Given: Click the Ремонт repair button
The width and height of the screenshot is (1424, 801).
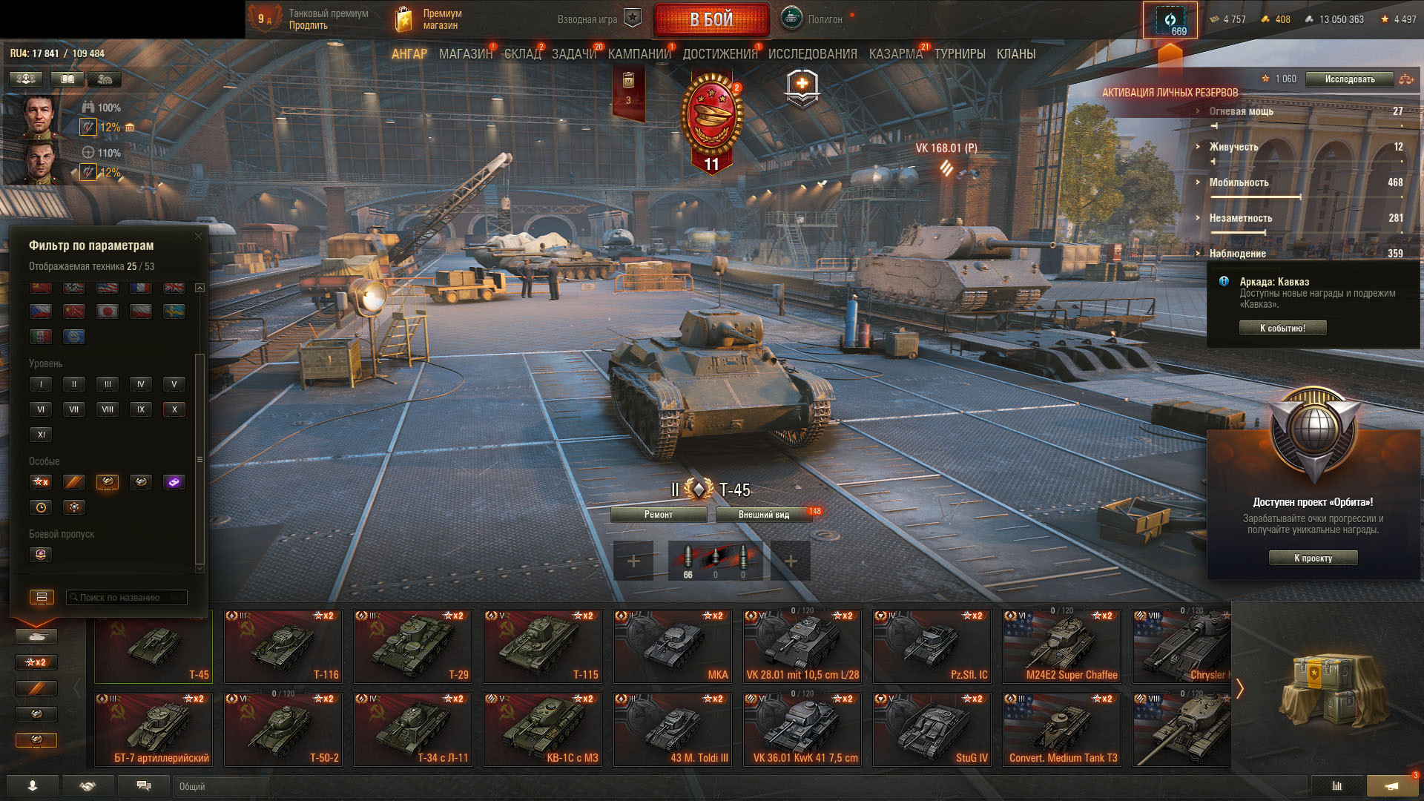Looking at the screenshot, I should coord(659,515).
